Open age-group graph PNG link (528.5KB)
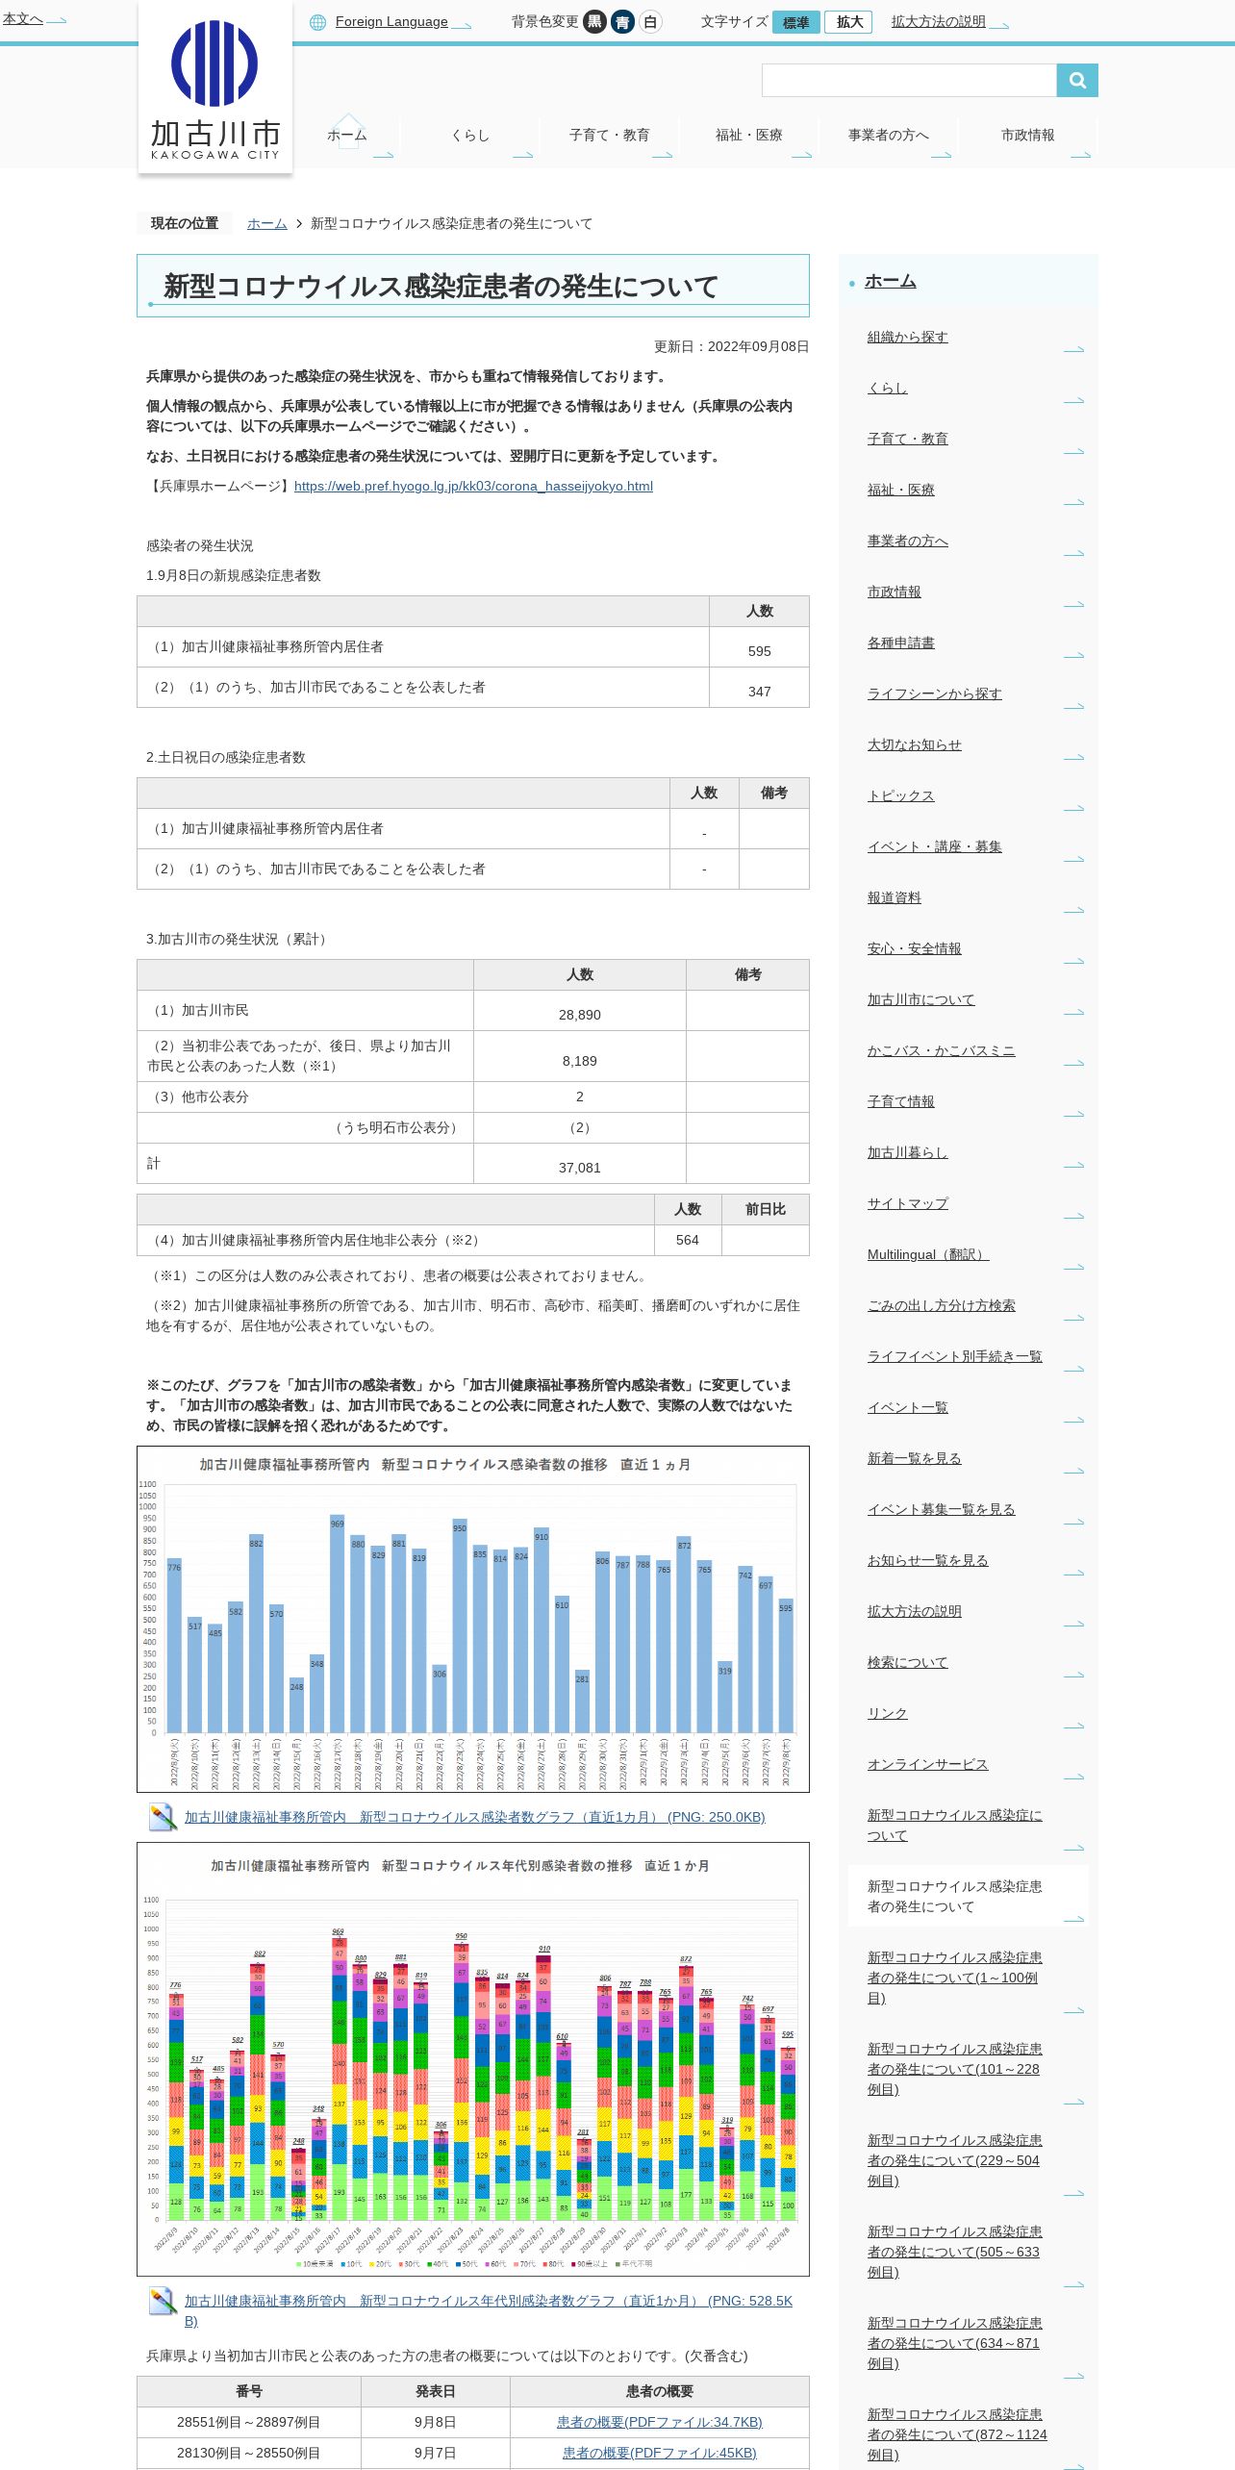Viewport: 1235px width, 2470px height. click(489, 2310)
